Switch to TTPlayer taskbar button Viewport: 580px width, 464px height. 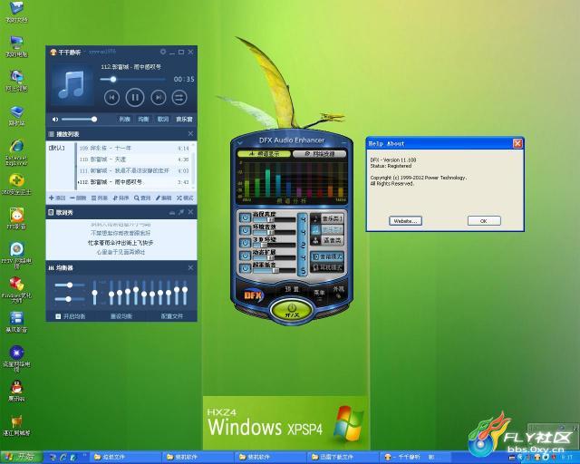[x=416, y=458]
